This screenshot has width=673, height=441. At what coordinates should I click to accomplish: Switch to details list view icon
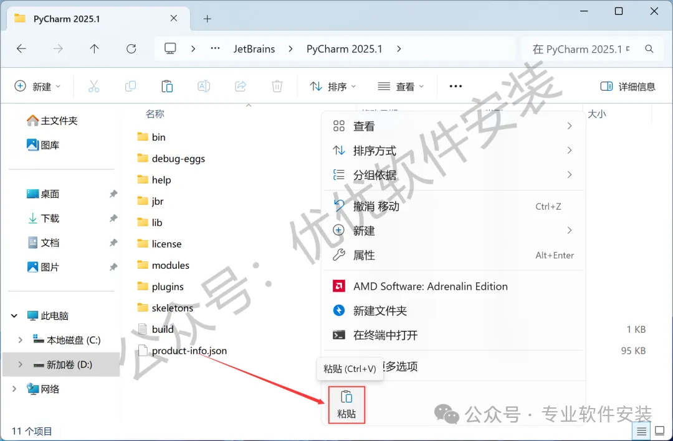point(641,431)
